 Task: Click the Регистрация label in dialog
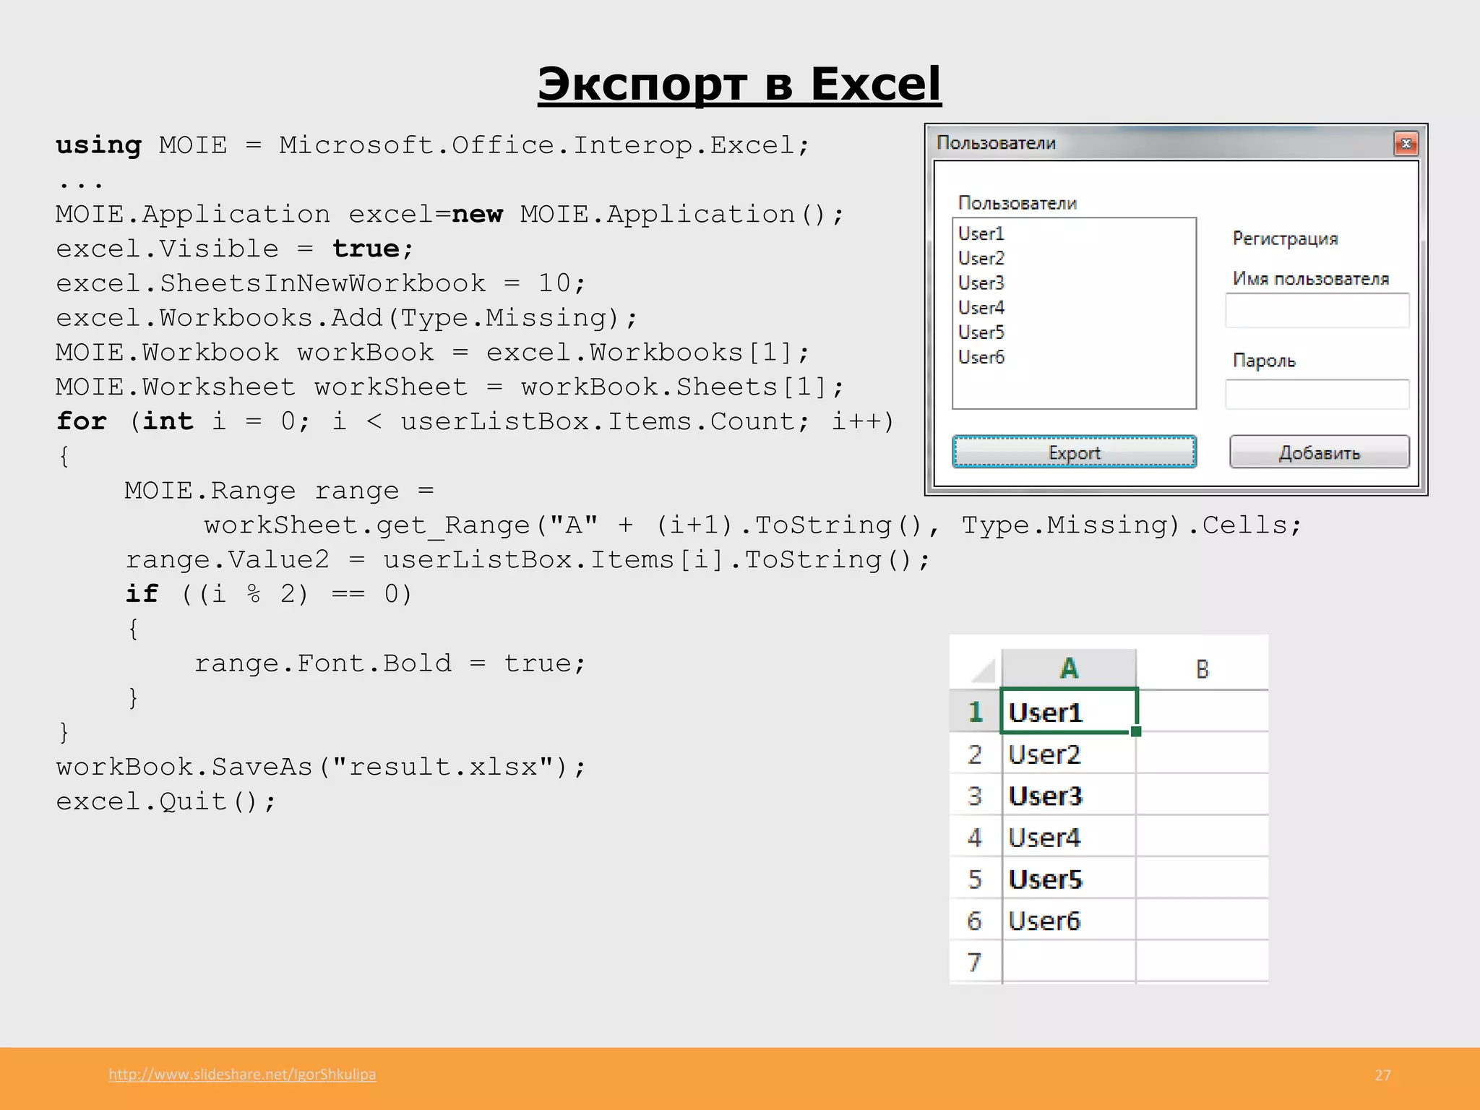click(1285, 238)
